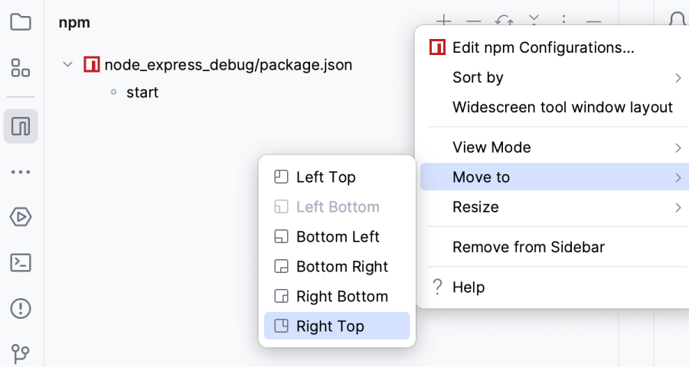
Task: Select the start npm script
Action: 142,93
